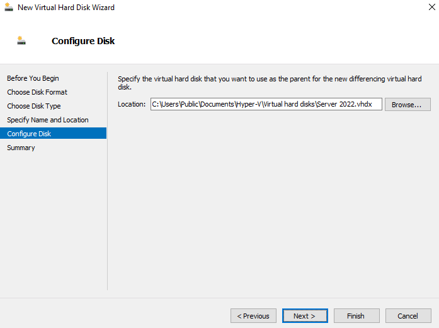Select the Choose Disk Type step
439x328 pixels.
point(34,106)
